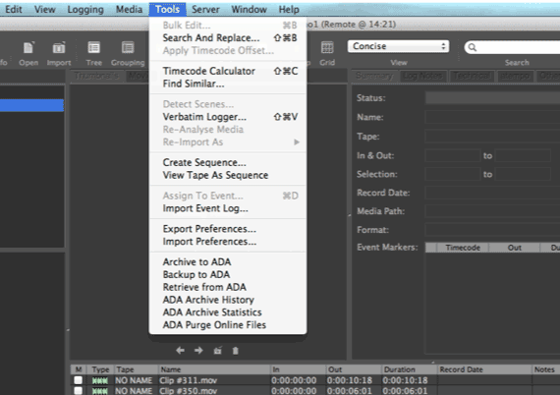Click the Import toolbar icon
Viewport: 560px width, 395px height.
(59, 48)
